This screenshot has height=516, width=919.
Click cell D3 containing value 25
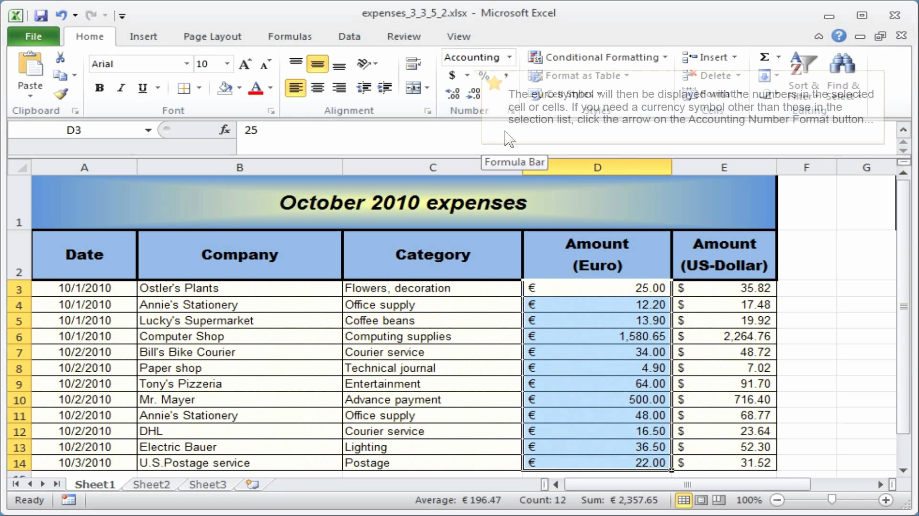[596, 287]
